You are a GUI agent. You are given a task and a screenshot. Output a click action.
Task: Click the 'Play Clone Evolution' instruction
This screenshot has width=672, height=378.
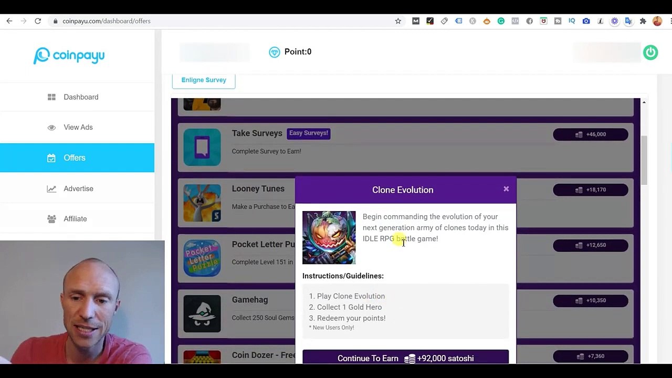coord(351,296)
